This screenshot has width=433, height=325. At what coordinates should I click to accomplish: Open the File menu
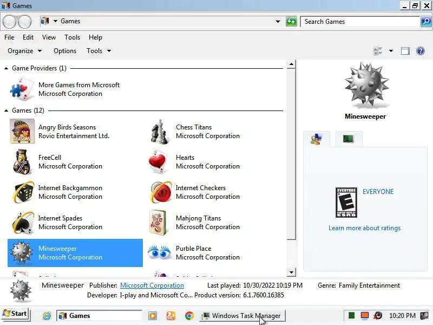click(9, 37)
